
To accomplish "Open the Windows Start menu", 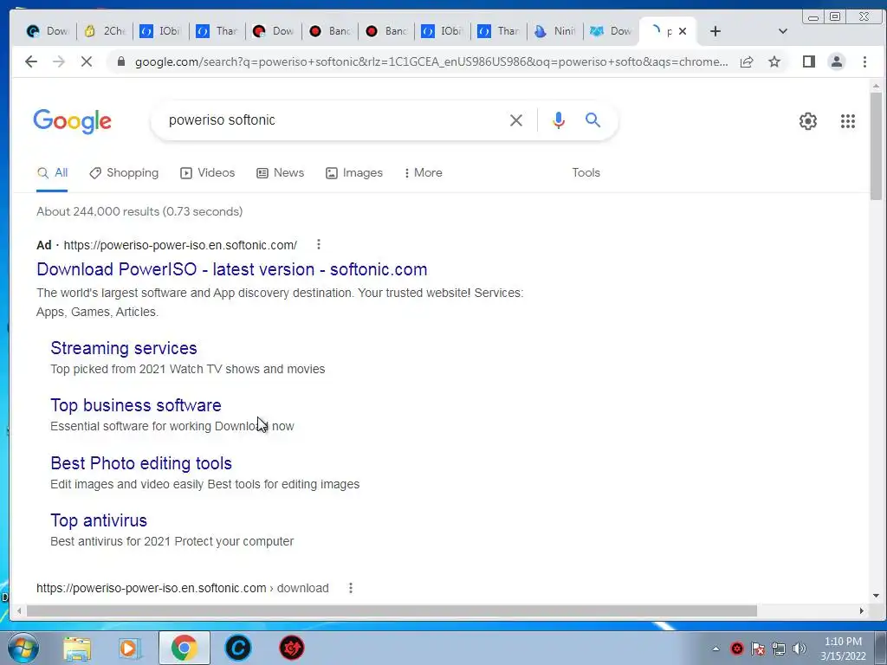I will click(x=23, y=648).
